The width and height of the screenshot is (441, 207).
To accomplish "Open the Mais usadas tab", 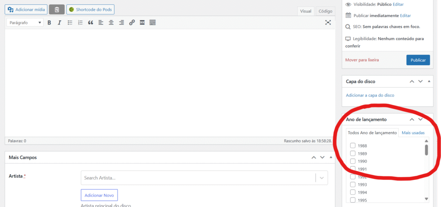I will 413,133.
